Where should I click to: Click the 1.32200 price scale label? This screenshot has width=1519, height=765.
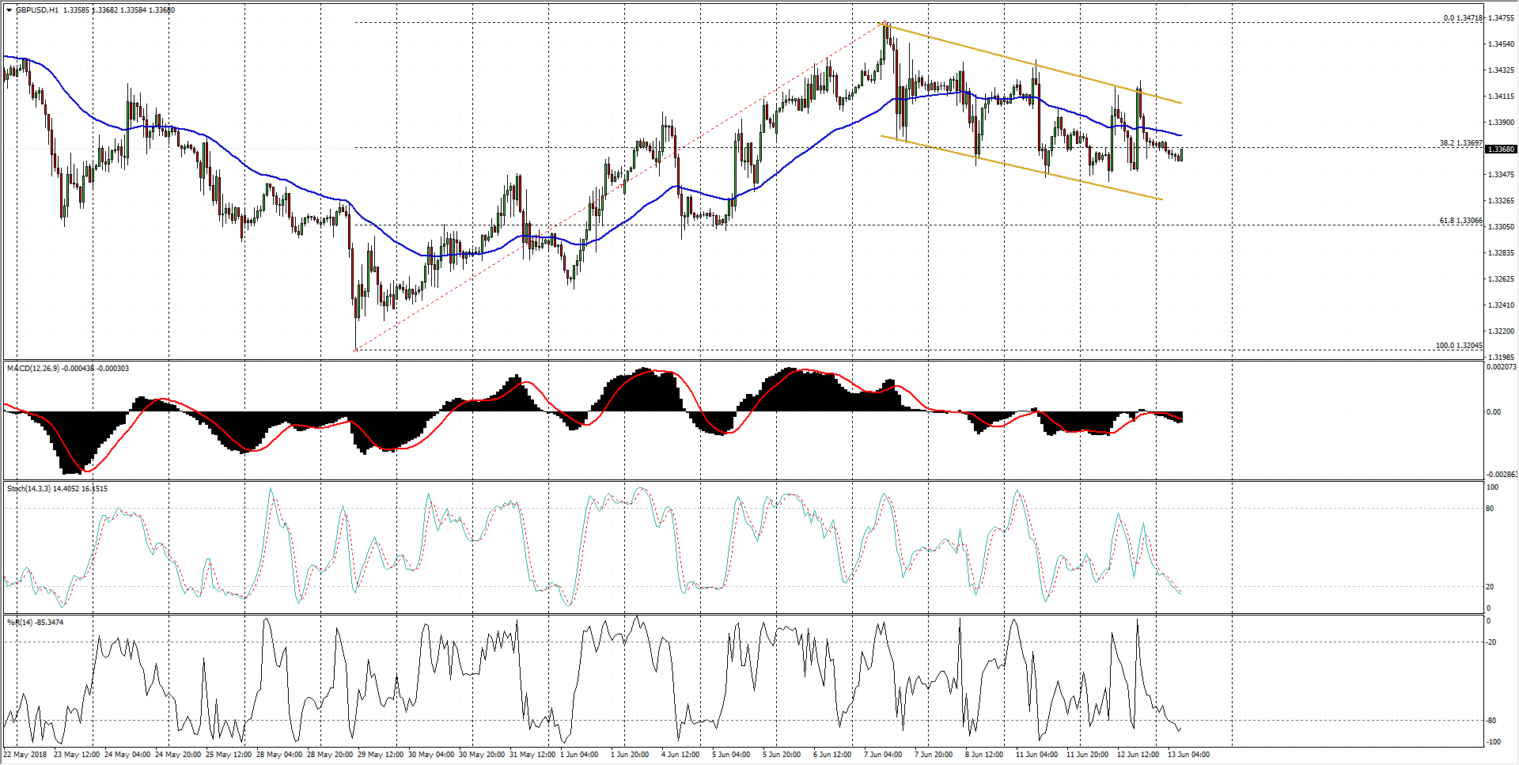point(1502,331)
